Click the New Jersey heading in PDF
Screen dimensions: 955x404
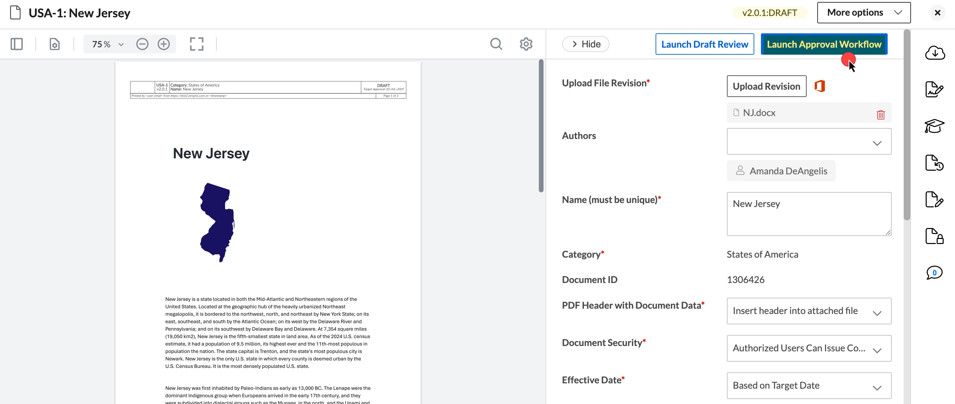[x=211, y=153]
